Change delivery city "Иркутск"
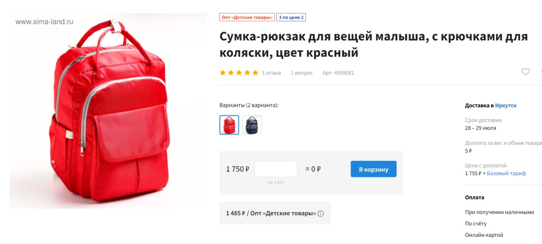The image size is (542, 244). (x=506, y=106)
